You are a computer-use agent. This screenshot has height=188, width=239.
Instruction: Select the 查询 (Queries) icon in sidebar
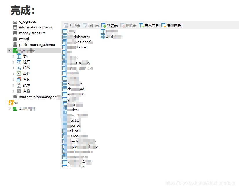point(20,79)
